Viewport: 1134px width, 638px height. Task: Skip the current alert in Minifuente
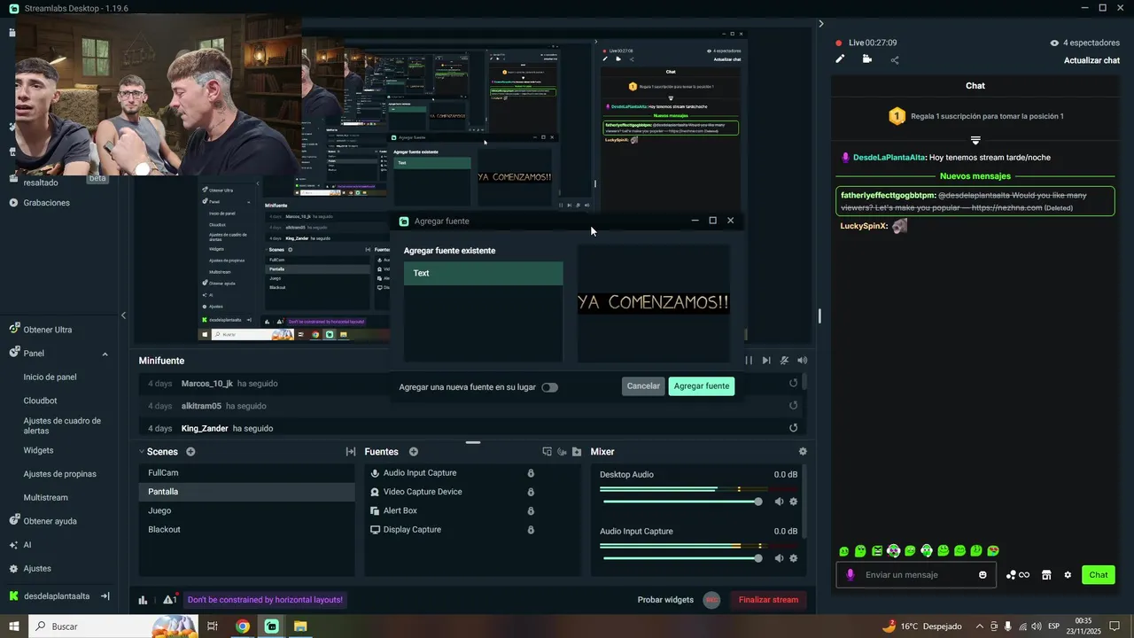pyautogui.click(x=766, y=361)
